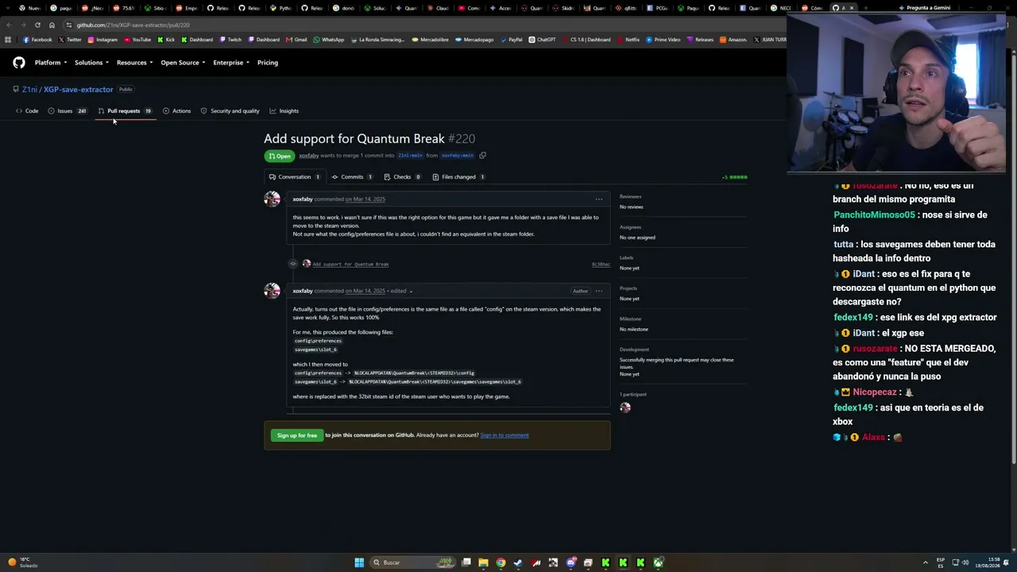Click the first comment's 'on Mar 14, 2025' timestamp
This screenshot has width=1017, height=572.
[x=365, y=199]
